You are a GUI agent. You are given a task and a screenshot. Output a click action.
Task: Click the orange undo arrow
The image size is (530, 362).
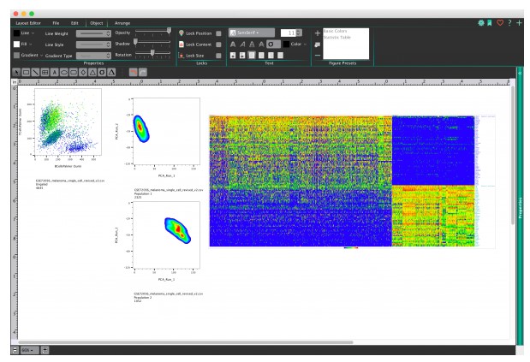click(x=134, y=72)
